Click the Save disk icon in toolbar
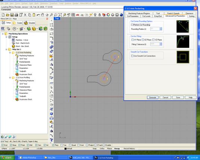This screenshot has width=200, height=160. (x=12, y=15)
